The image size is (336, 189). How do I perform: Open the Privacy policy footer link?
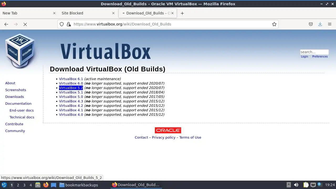(x=164, y=137)
